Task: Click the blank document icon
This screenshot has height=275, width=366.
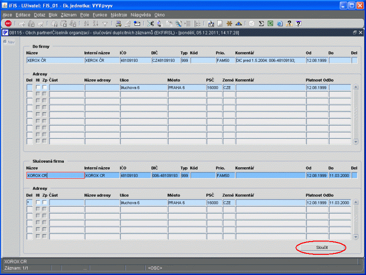Action: pyautogui.click(x=220, y=23)
